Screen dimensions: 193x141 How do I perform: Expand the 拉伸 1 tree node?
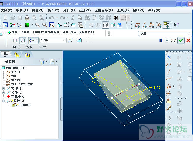[x=3, y=89]
